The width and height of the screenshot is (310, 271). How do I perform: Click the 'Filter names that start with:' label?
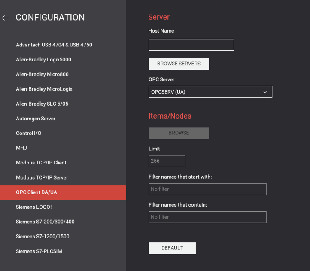point(180,177)
